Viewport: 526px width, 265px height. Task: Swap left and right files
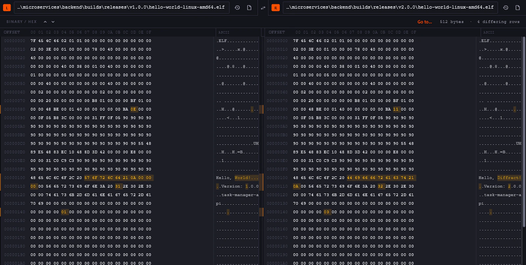[263, 8]
